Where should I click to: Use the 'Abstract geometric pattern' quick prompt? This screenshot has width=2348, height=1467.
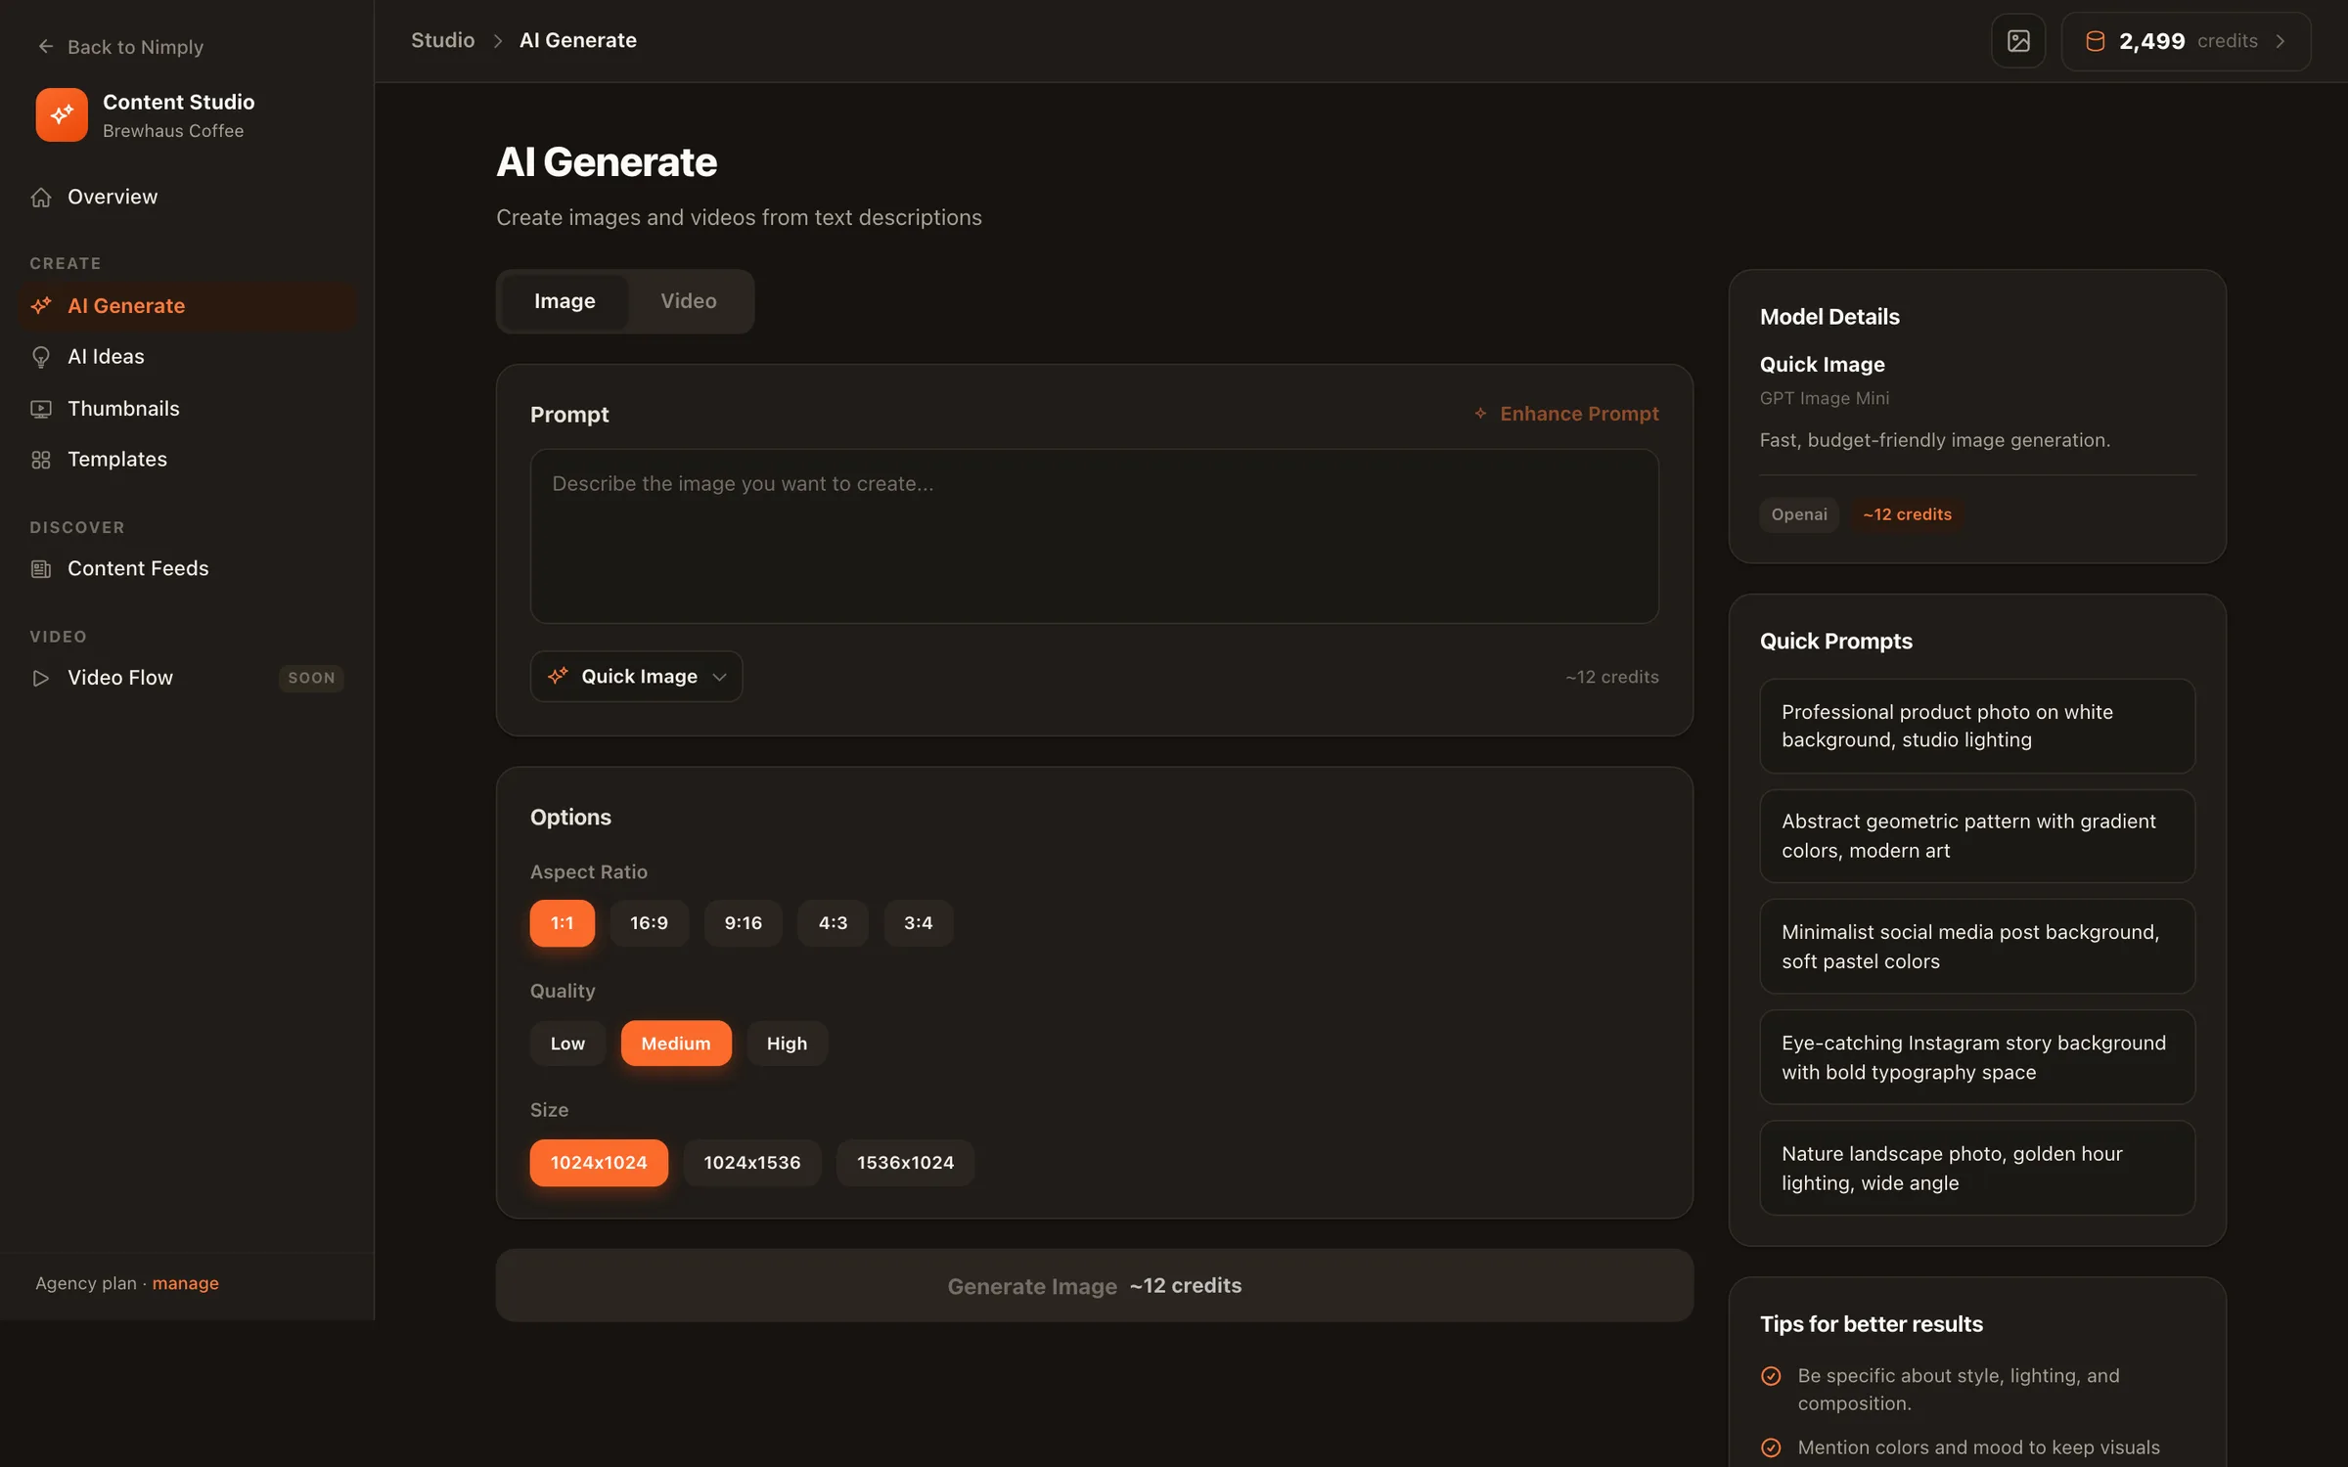point(1977,836)
